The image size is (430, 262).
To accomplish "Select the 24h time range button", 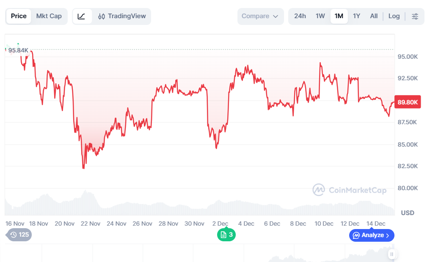I will (x=300, y=16).
